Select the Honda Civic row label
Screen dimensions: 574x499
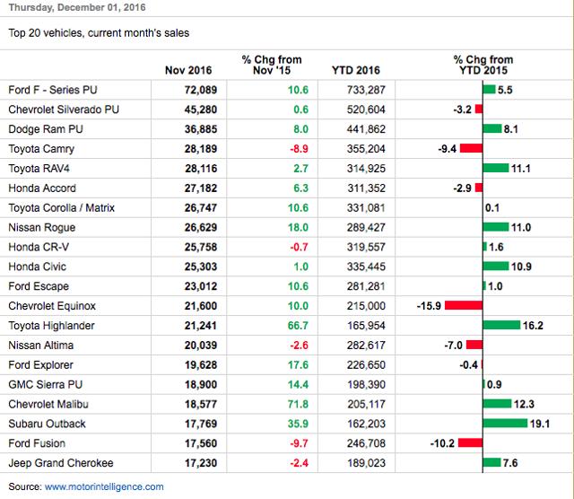click(38, 267)
